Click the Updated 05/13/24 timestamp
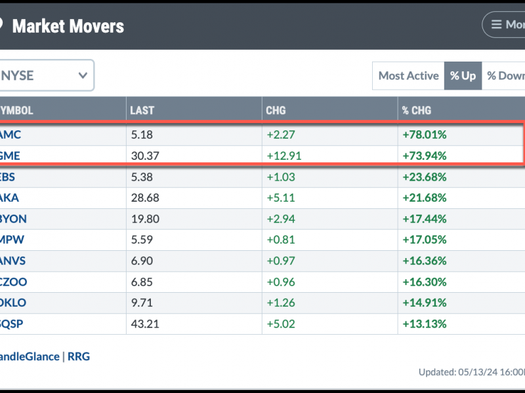The image size is (525, 393). point(472,372)
